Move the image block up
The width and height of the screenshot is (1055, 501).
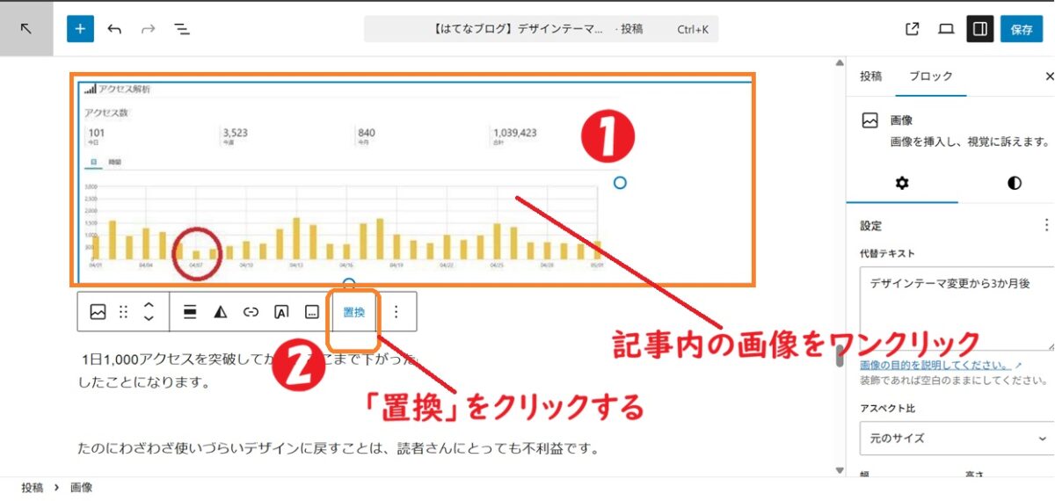click(149, 303)
